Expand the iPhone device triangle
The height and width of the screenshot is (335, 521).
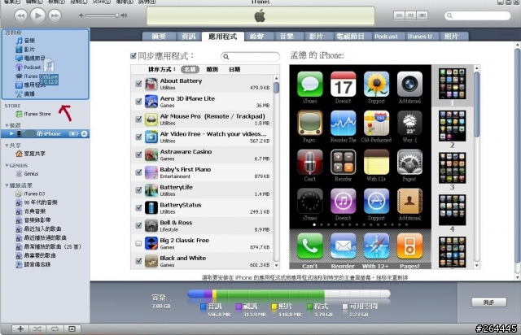point(11,134)
